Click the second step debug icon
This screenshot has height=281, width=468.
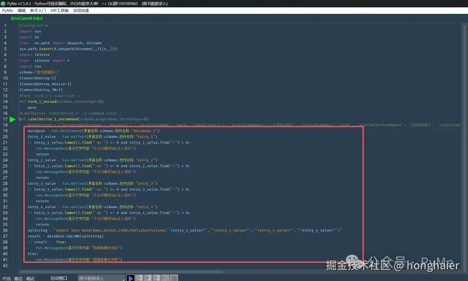click(x=148, y=278)
